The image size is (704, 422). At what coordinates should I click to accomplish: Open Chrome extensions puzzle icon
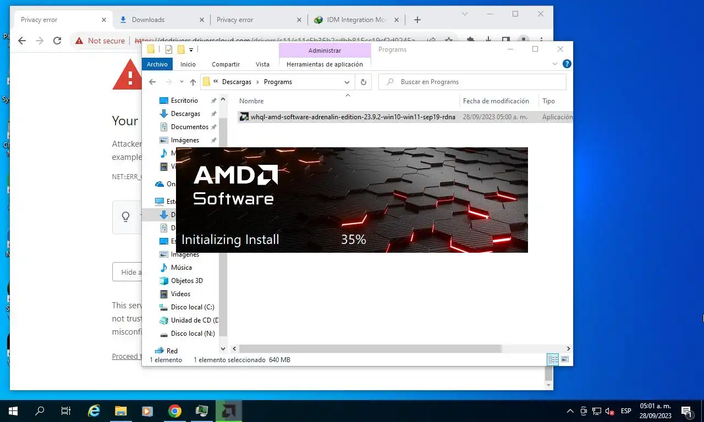coord(471,40)
